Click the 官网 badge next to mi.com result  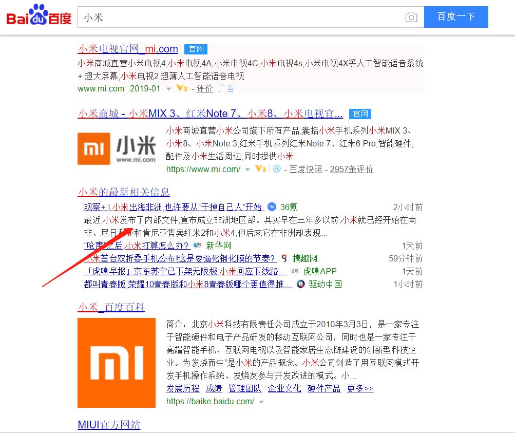tap(196, 49)
